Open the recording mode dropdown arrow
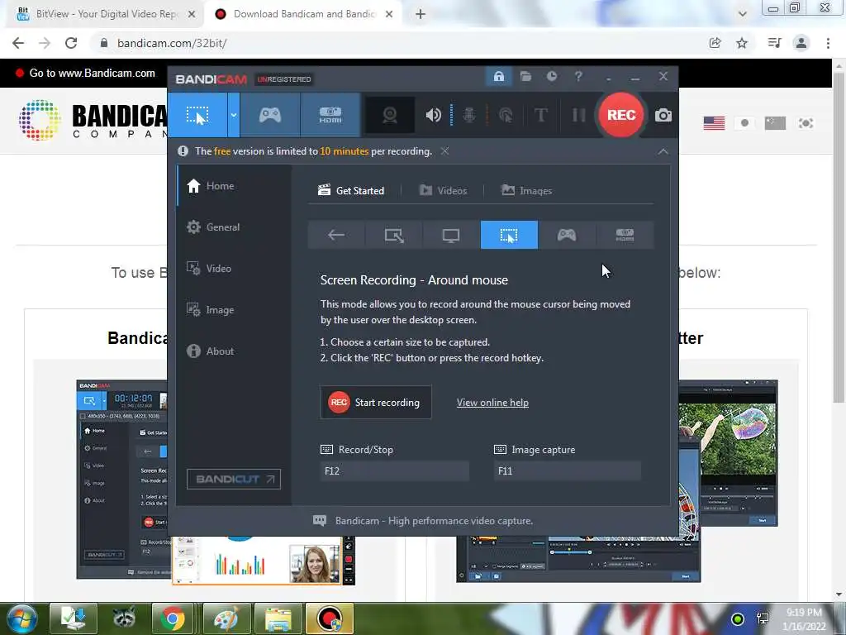This screenshot has height=635, width=846. pos(234,115)
